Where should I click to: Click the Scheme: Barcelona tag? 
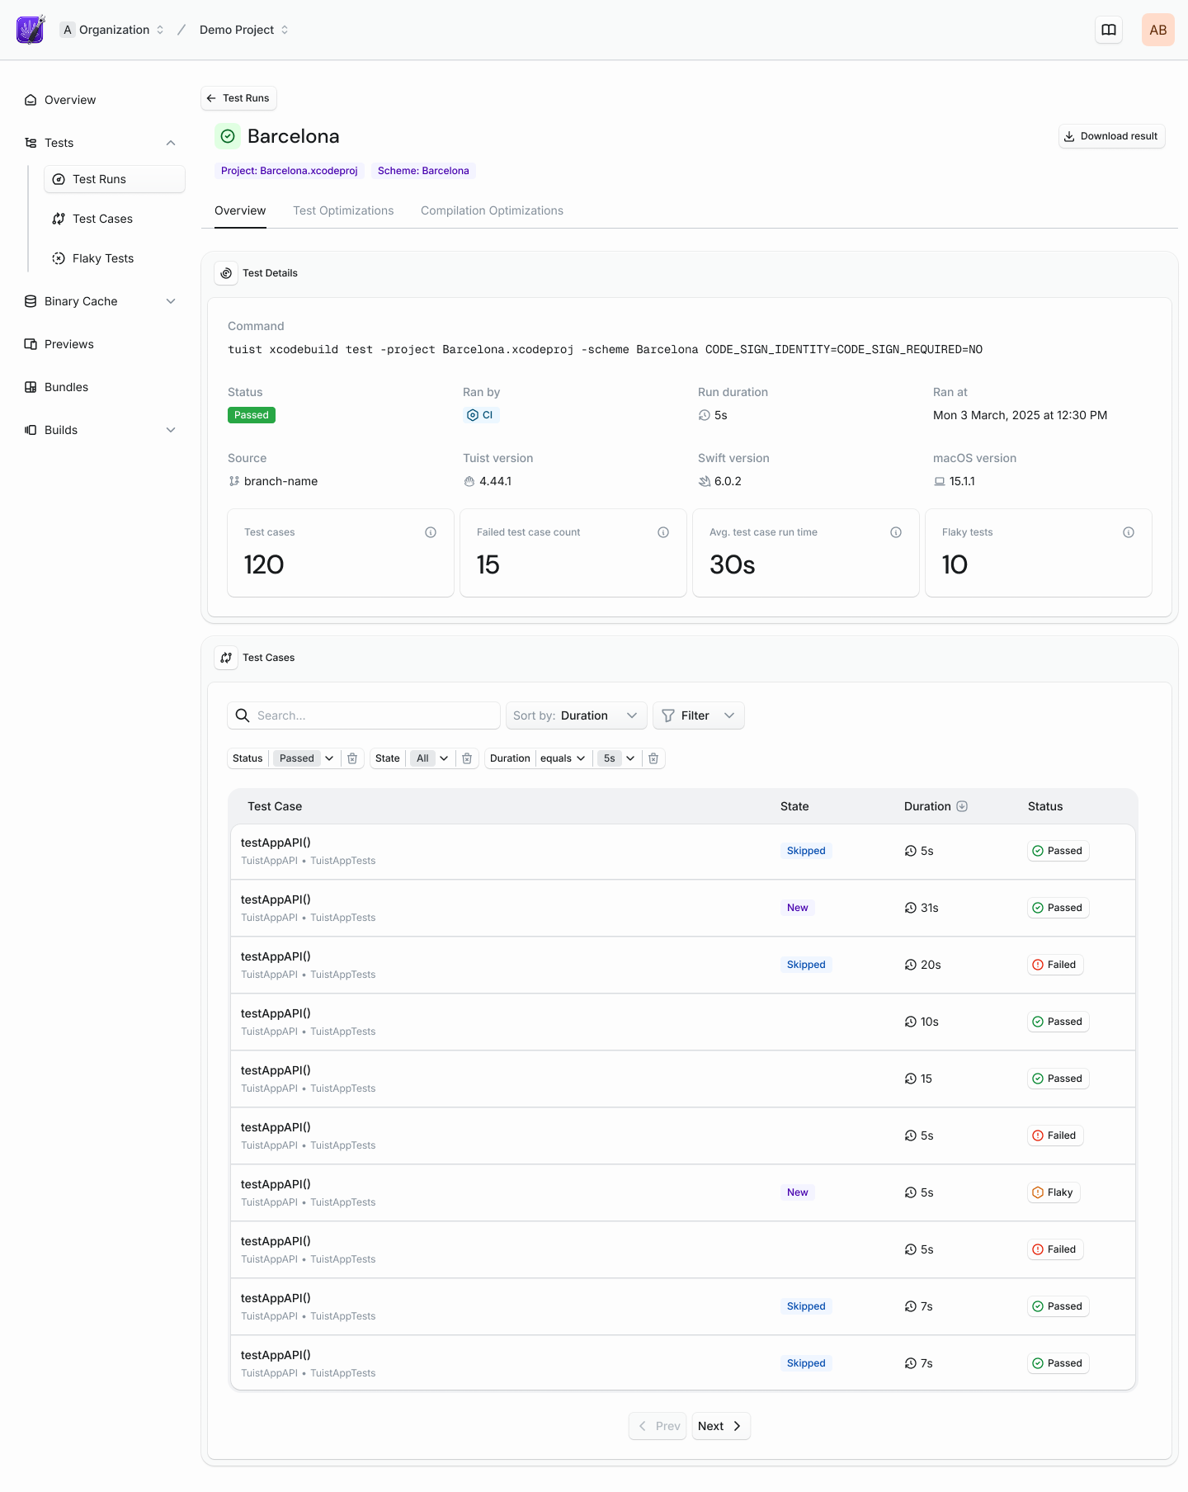(x=423, y=171)
